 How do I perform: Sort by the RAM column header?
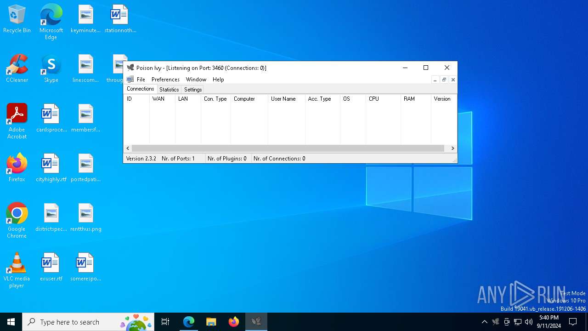click(x=416, y=99)
